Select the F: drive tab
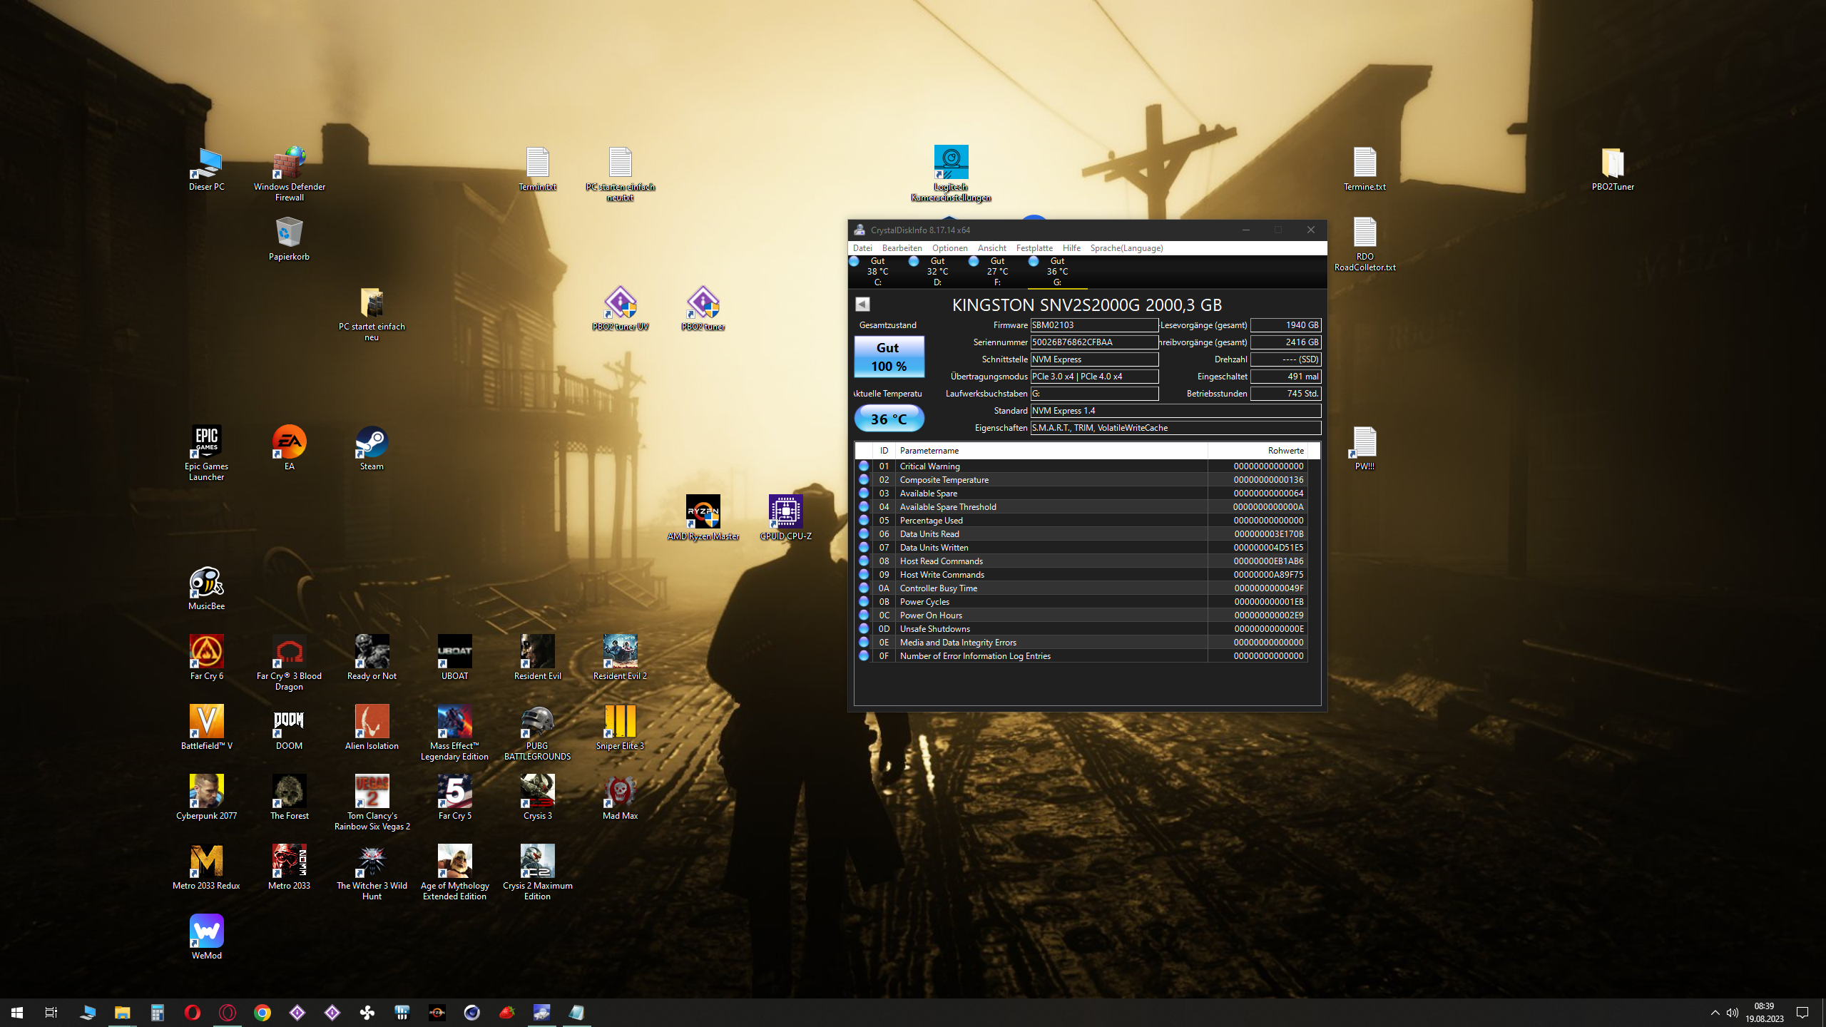 [997, 272]
